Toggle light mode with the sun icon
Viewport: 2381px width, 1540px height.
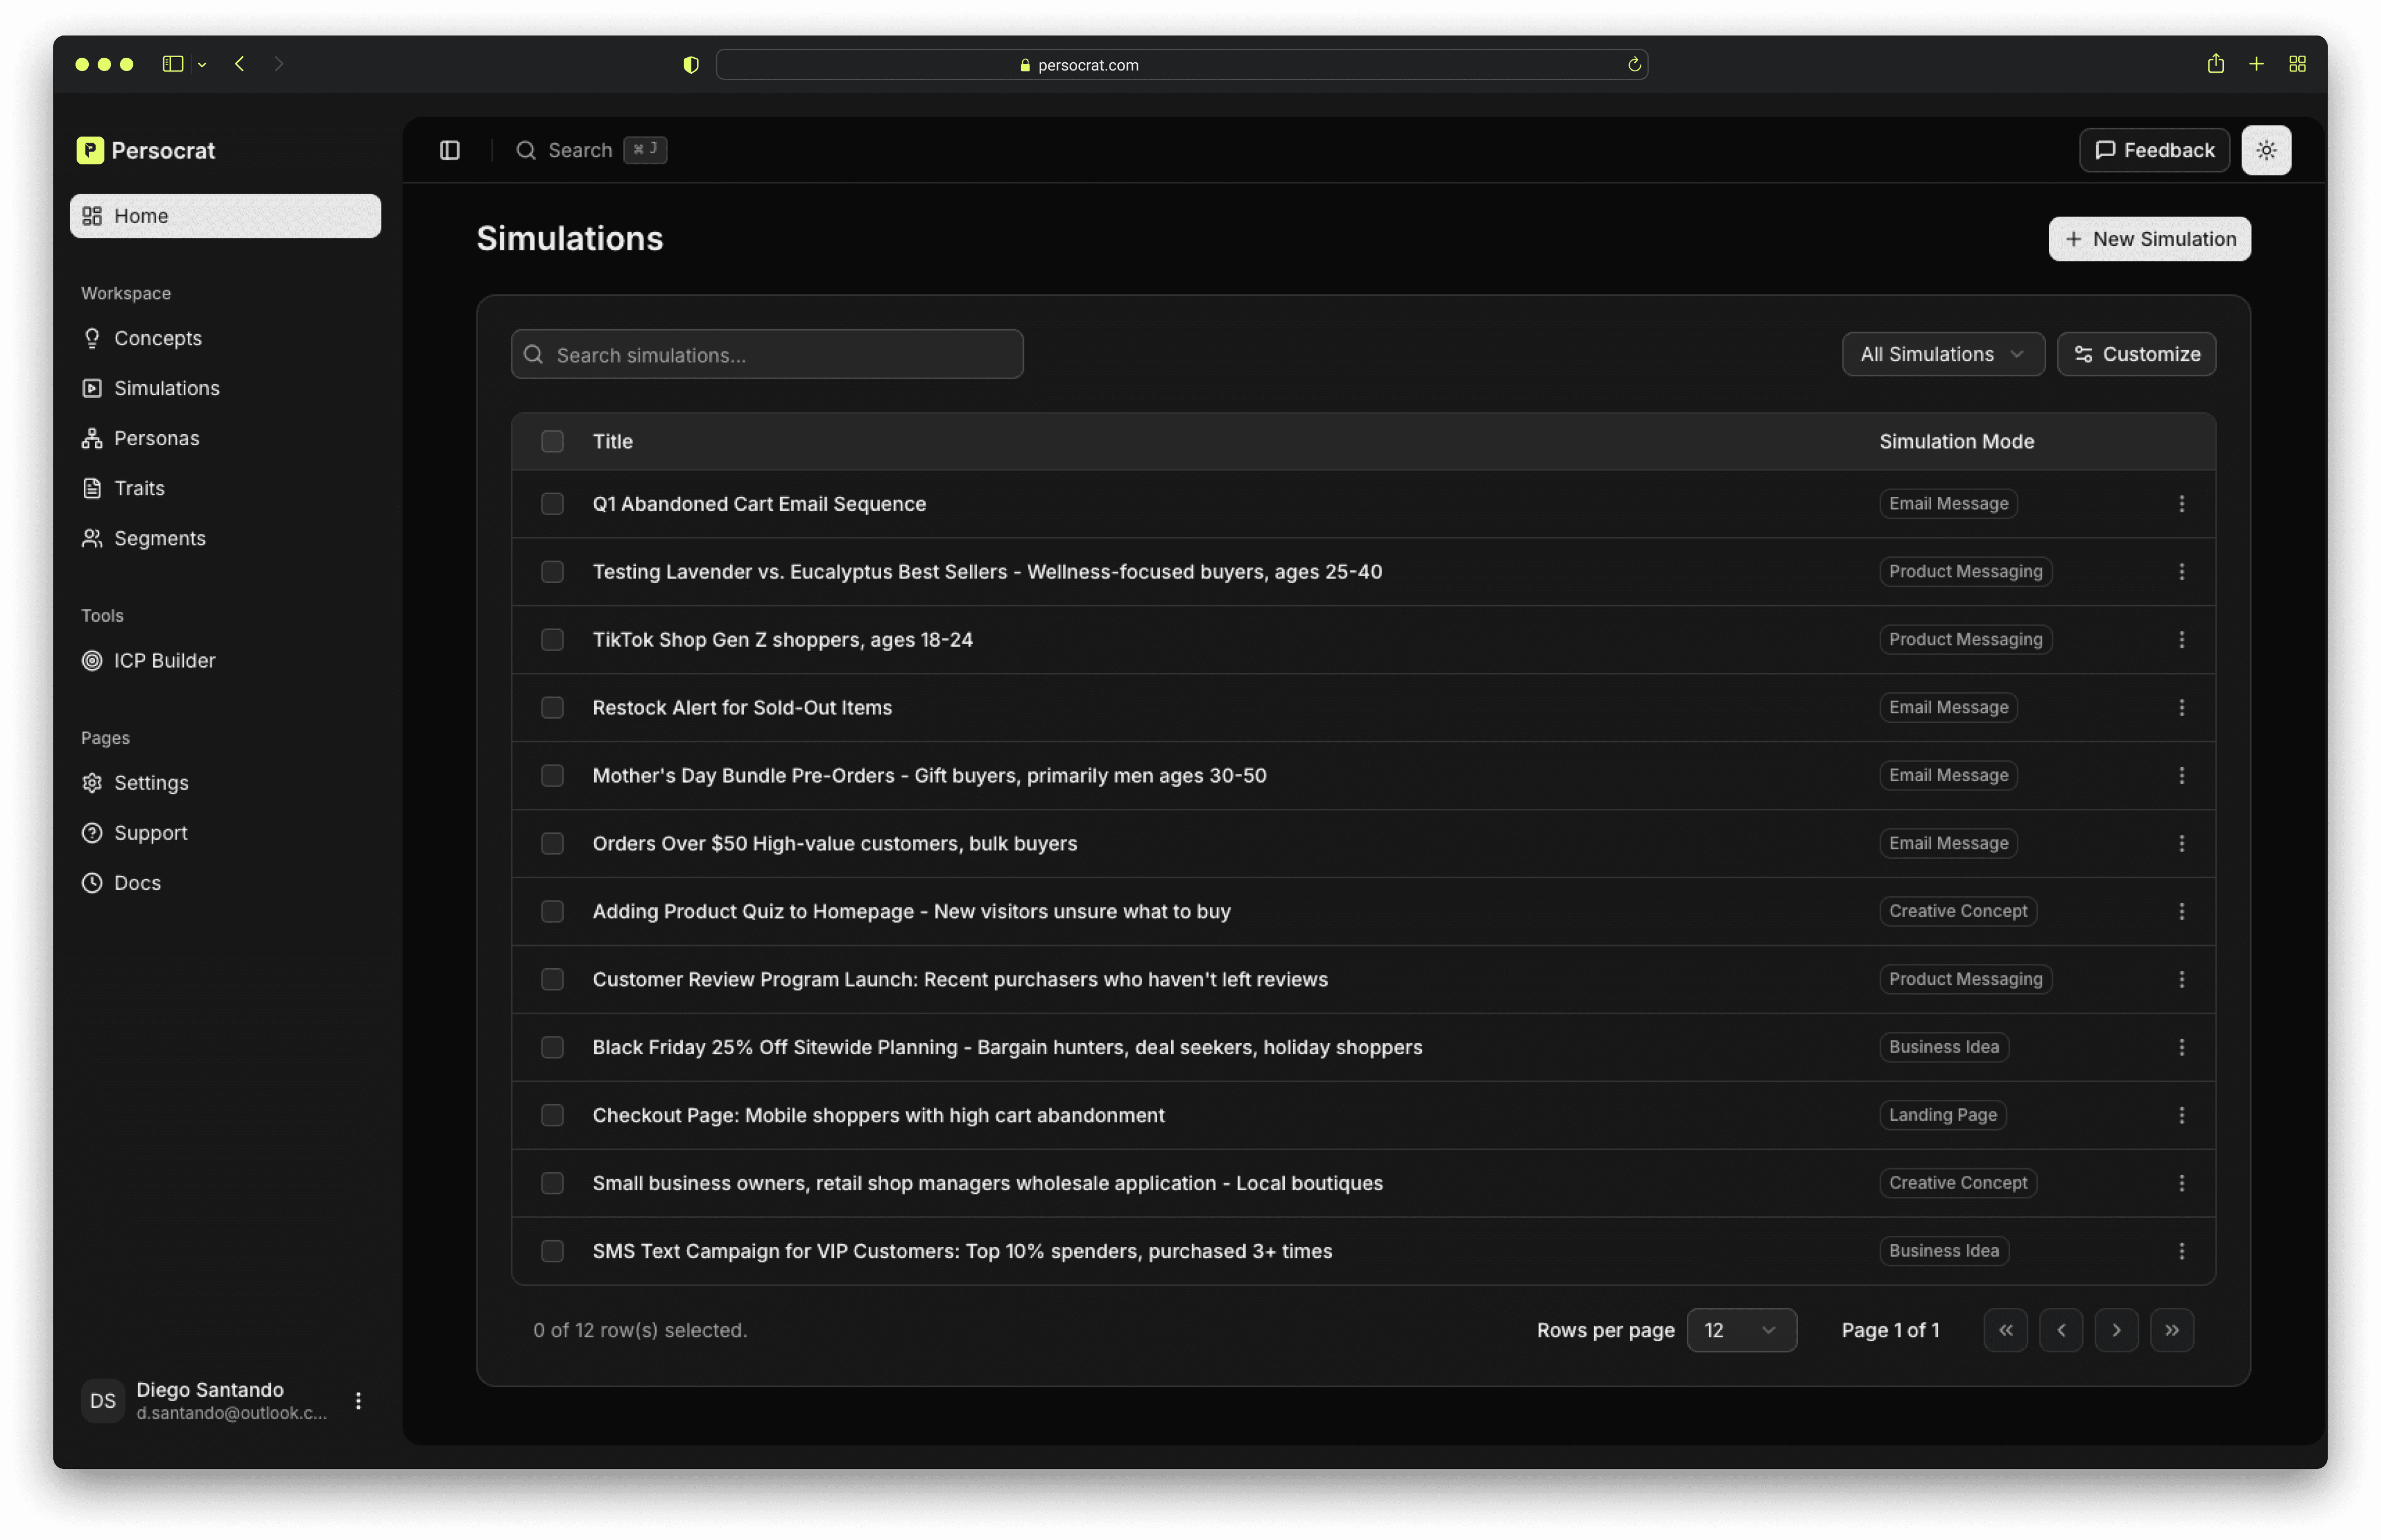(2266, 150)
